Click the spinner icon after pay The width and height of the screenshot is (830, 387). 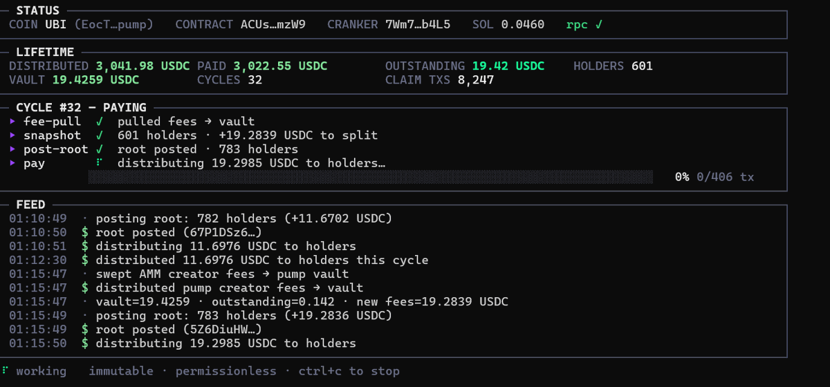(100, 163)
